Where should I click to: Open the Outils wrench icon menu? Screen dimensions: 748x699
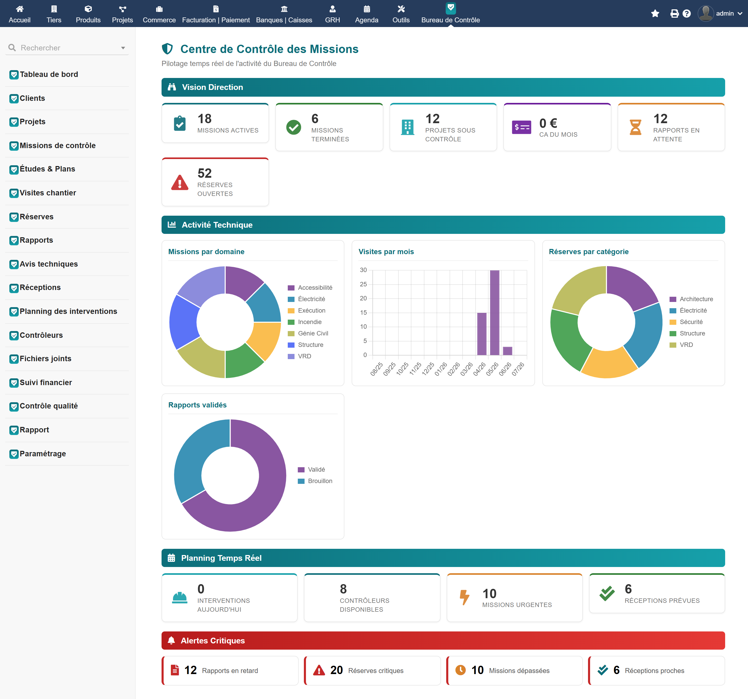click(401, 9)
